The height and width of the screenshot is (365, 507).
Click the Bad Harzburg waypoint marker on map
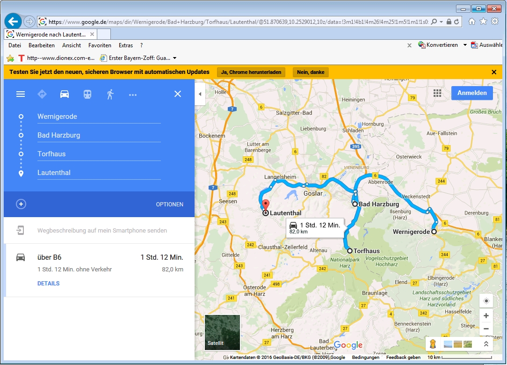coord(355,204)
